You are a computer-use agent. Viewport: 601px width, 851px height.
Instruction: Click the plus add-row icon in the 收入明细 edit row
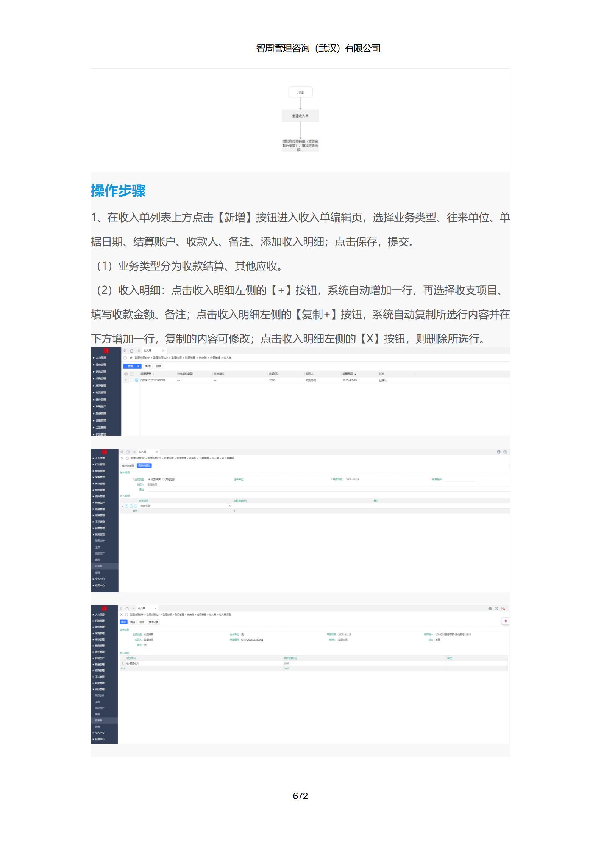pos(131,506)
